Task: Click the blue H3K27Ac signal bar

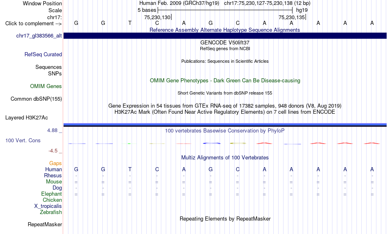Action: (225, 125)
